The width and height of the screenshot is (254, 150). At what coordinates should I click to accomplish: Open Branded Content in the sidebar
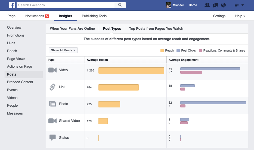20,82
